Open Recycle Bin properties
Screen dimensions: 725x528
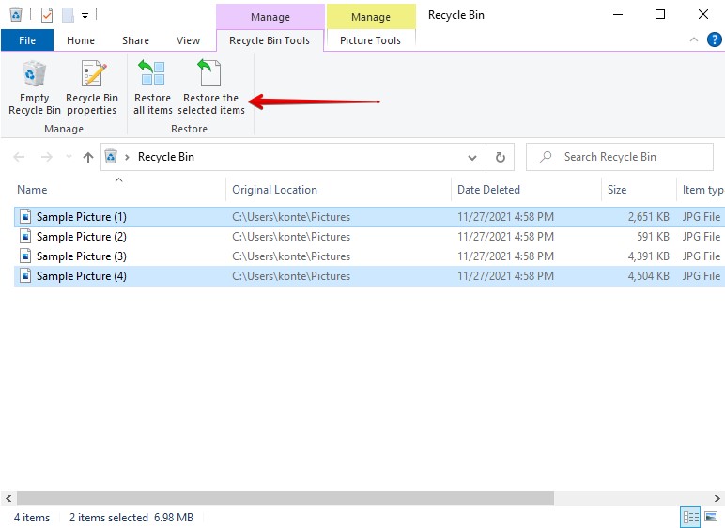91,88
